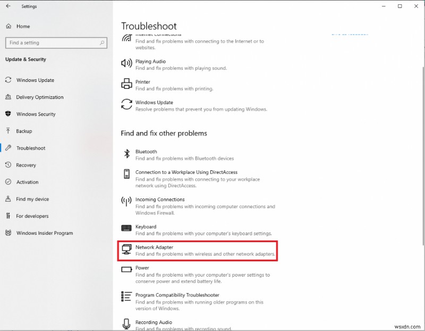The height and width of the screenshot is (331, 425).
Task: Switch to the Recovery section
Action: coord(27,165)
